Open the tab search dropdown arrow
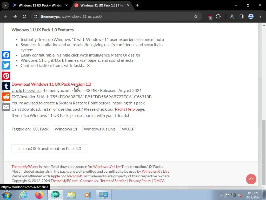Screen dimensions: 266x200 pyautogui.click(x=5, y=5)
